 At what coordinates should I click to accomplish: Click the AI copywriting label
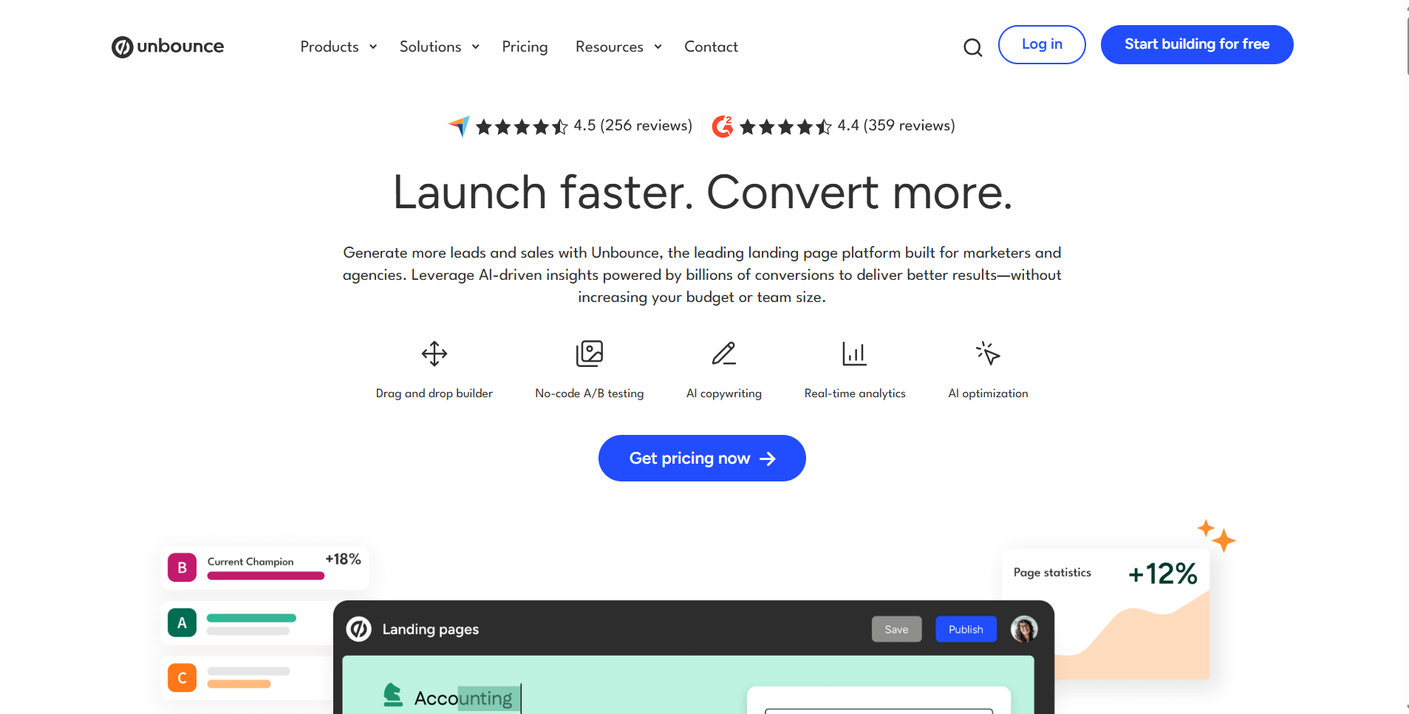tap(724, 394)
